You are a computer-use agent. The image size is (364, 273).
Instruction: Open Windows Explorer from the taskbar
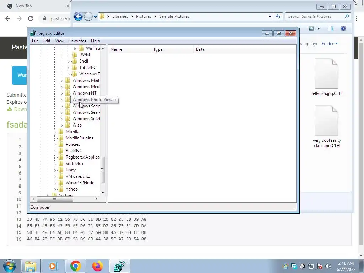pos(31,266)
